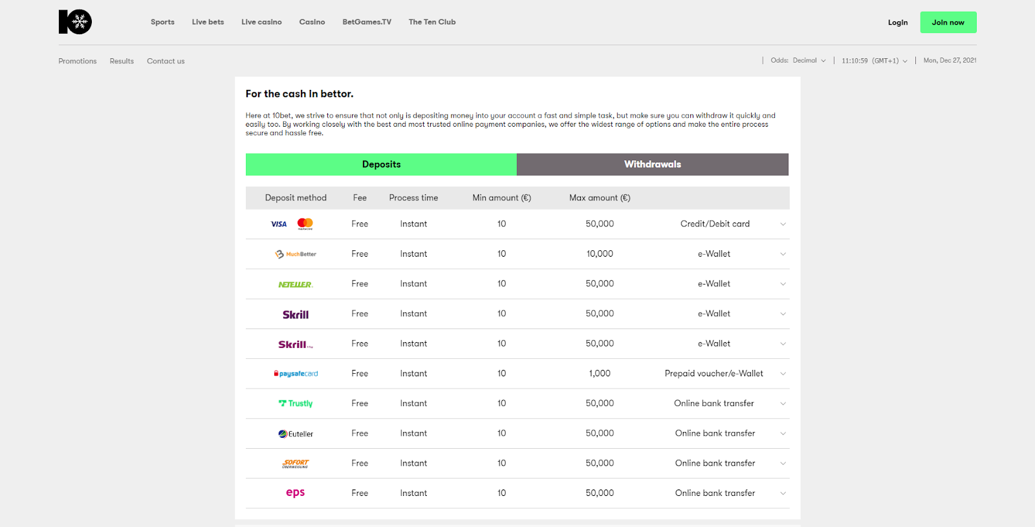Click the Deposit method column header
Viewport: 1035px width, 527px height.
296,198
